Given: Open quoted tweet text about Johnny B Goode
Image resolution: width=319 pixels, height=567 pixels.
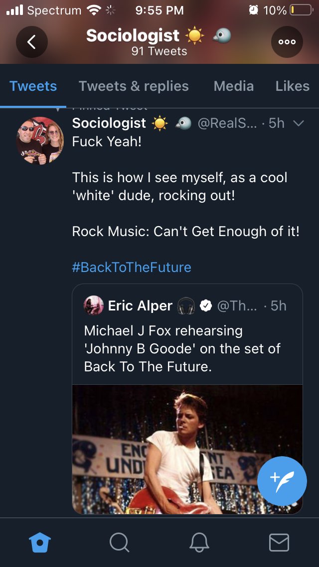Looking at the screenshot, I should (x=182, y=348).
